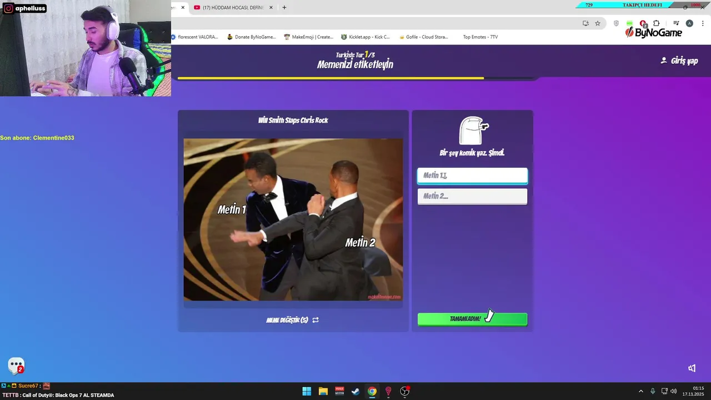The width and height of the screenshot is (711, 400).
Task: Open Gofile - Cloud Stora... bookmark
Action: [x=423, y=37]
